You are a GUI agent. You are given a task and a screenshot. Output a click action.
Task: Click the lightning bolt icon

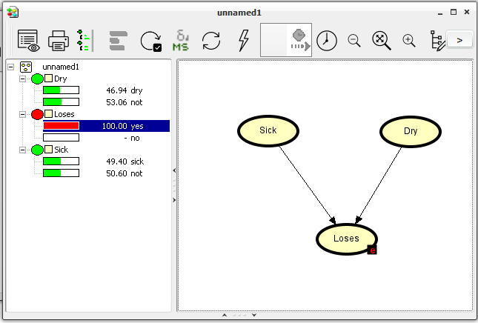pyautogui.click(x=244, y=40)
